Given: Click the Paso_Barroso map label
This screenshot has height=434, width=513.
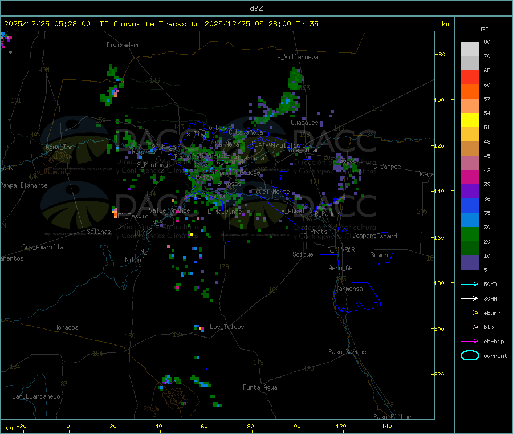Looking at the screenshot, I should pos(349,352).
